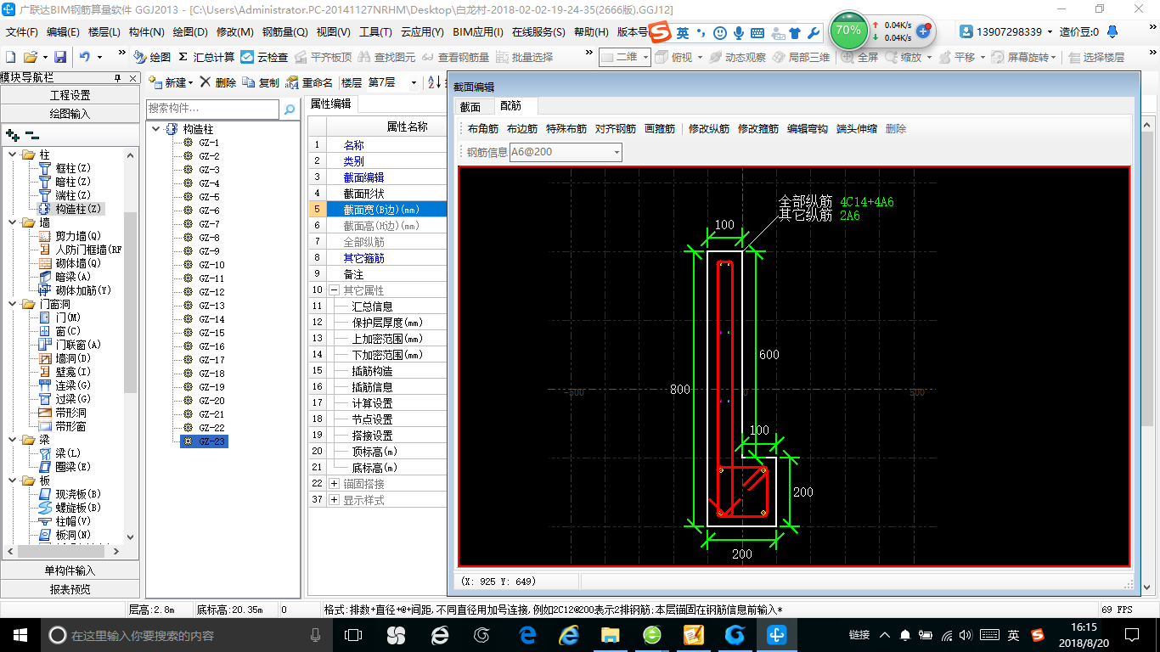
Task: Activate the 平移 pan tool
Action: point(957,57)
